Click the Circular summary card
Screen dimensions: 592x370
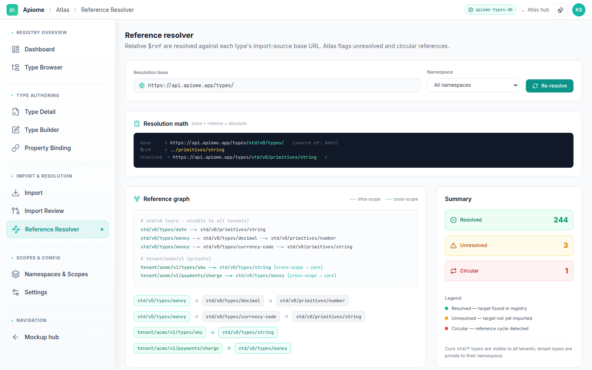click(x=509, y=271)
